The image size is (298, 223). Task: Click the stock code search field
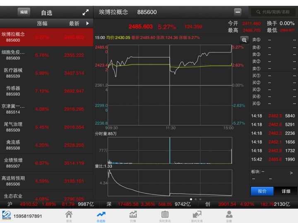(273, 12)
